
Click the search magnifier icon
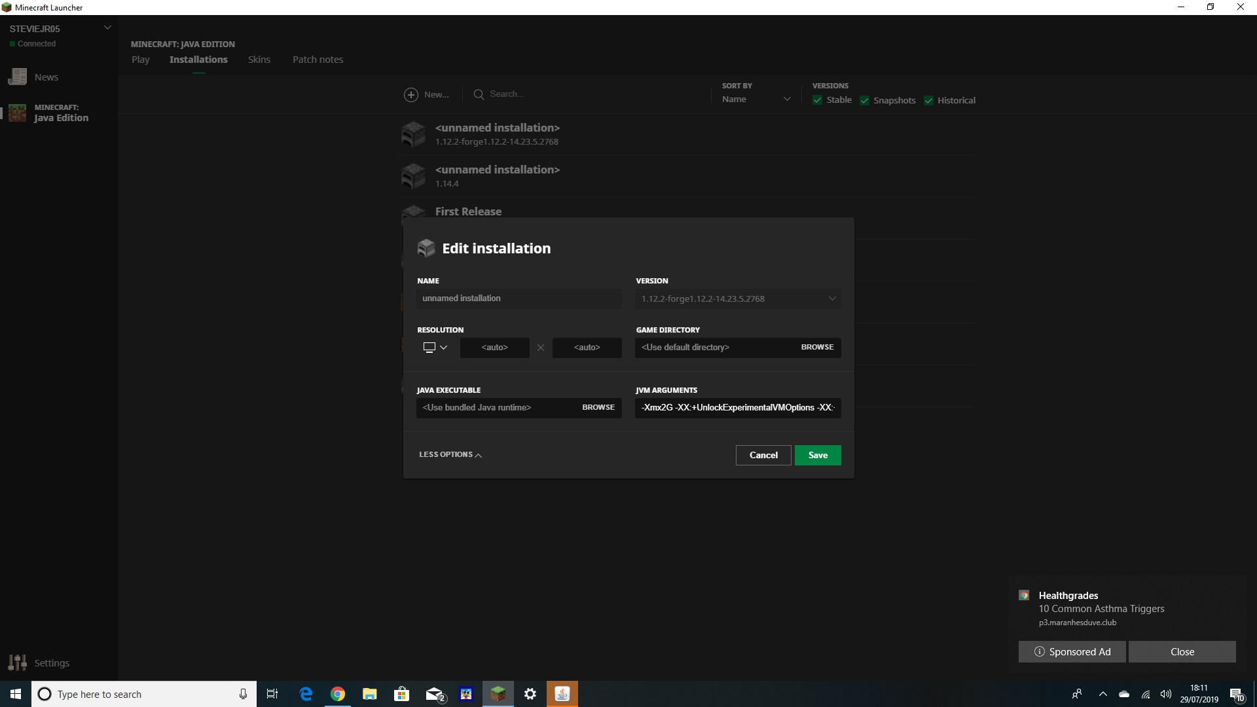[x=479, y=95]
